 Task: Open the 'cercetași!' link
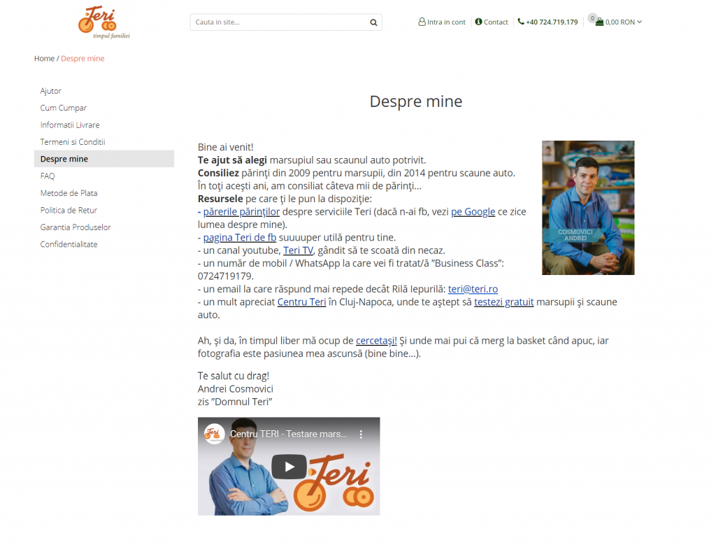376,341
